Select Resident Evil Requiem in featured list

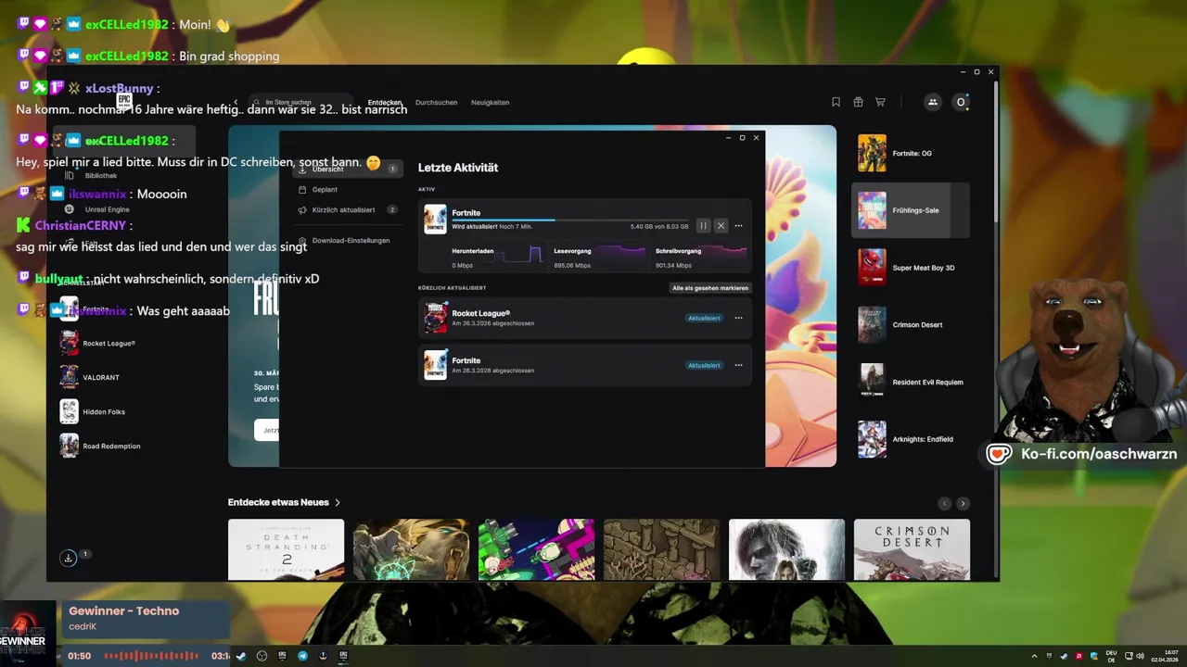910,382
